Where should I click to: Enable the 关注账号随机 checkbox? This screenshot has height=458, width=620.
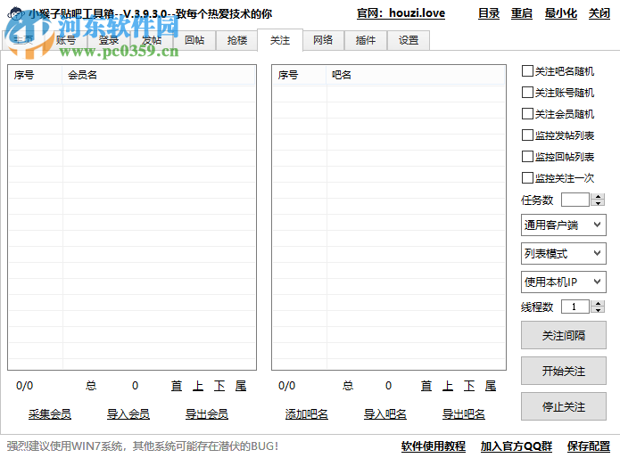point(527,93)
